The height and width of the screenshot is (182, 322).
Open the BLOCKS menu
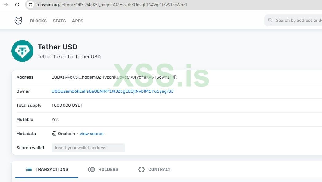[x=38, y=21]
